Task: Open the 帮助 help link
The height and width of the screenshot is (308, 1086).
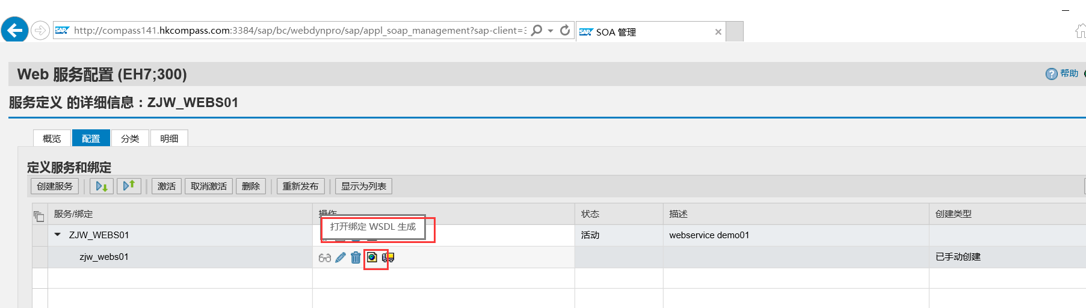Action: coord(1069,73)
